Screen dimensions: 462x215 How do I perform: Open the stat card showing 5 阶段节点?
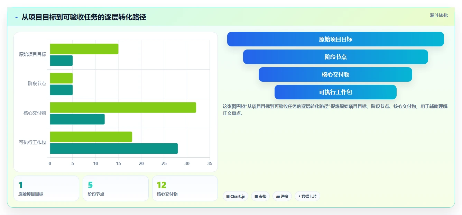pyautogui.click(x=115, y=188)
